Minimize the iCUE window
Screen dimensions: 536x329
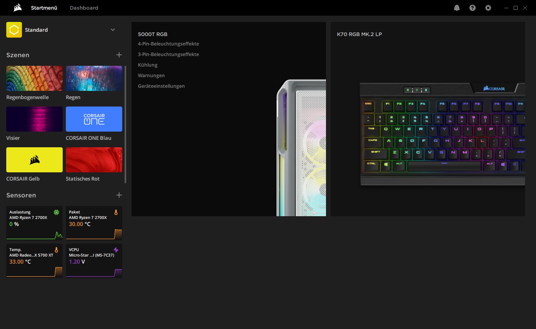[x=506, y=8]
